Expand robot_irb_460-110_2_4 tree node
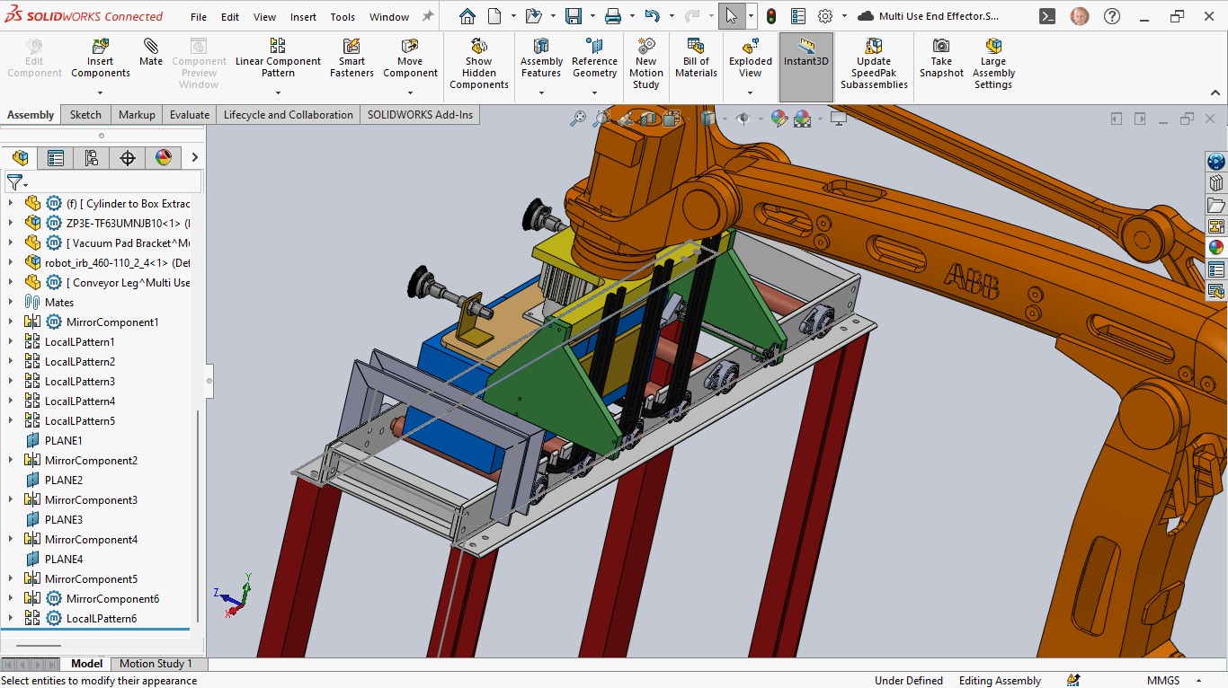1228x688 pixels. click(x=11, y=263)
